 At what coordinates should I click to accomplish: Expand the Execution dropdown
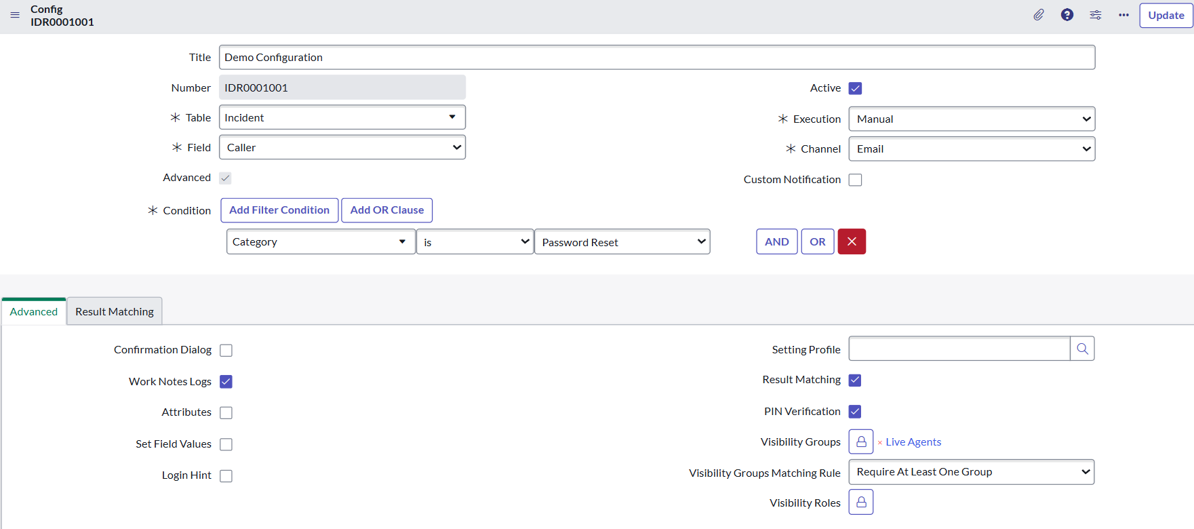(x=972, y=119)
